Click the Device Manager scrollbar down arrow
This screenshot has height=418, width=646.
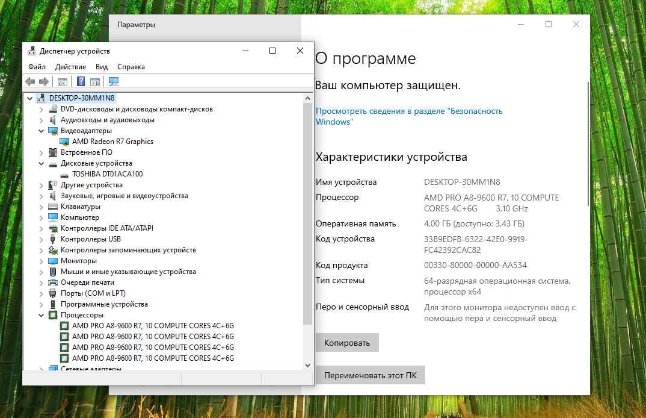(307, 365)
